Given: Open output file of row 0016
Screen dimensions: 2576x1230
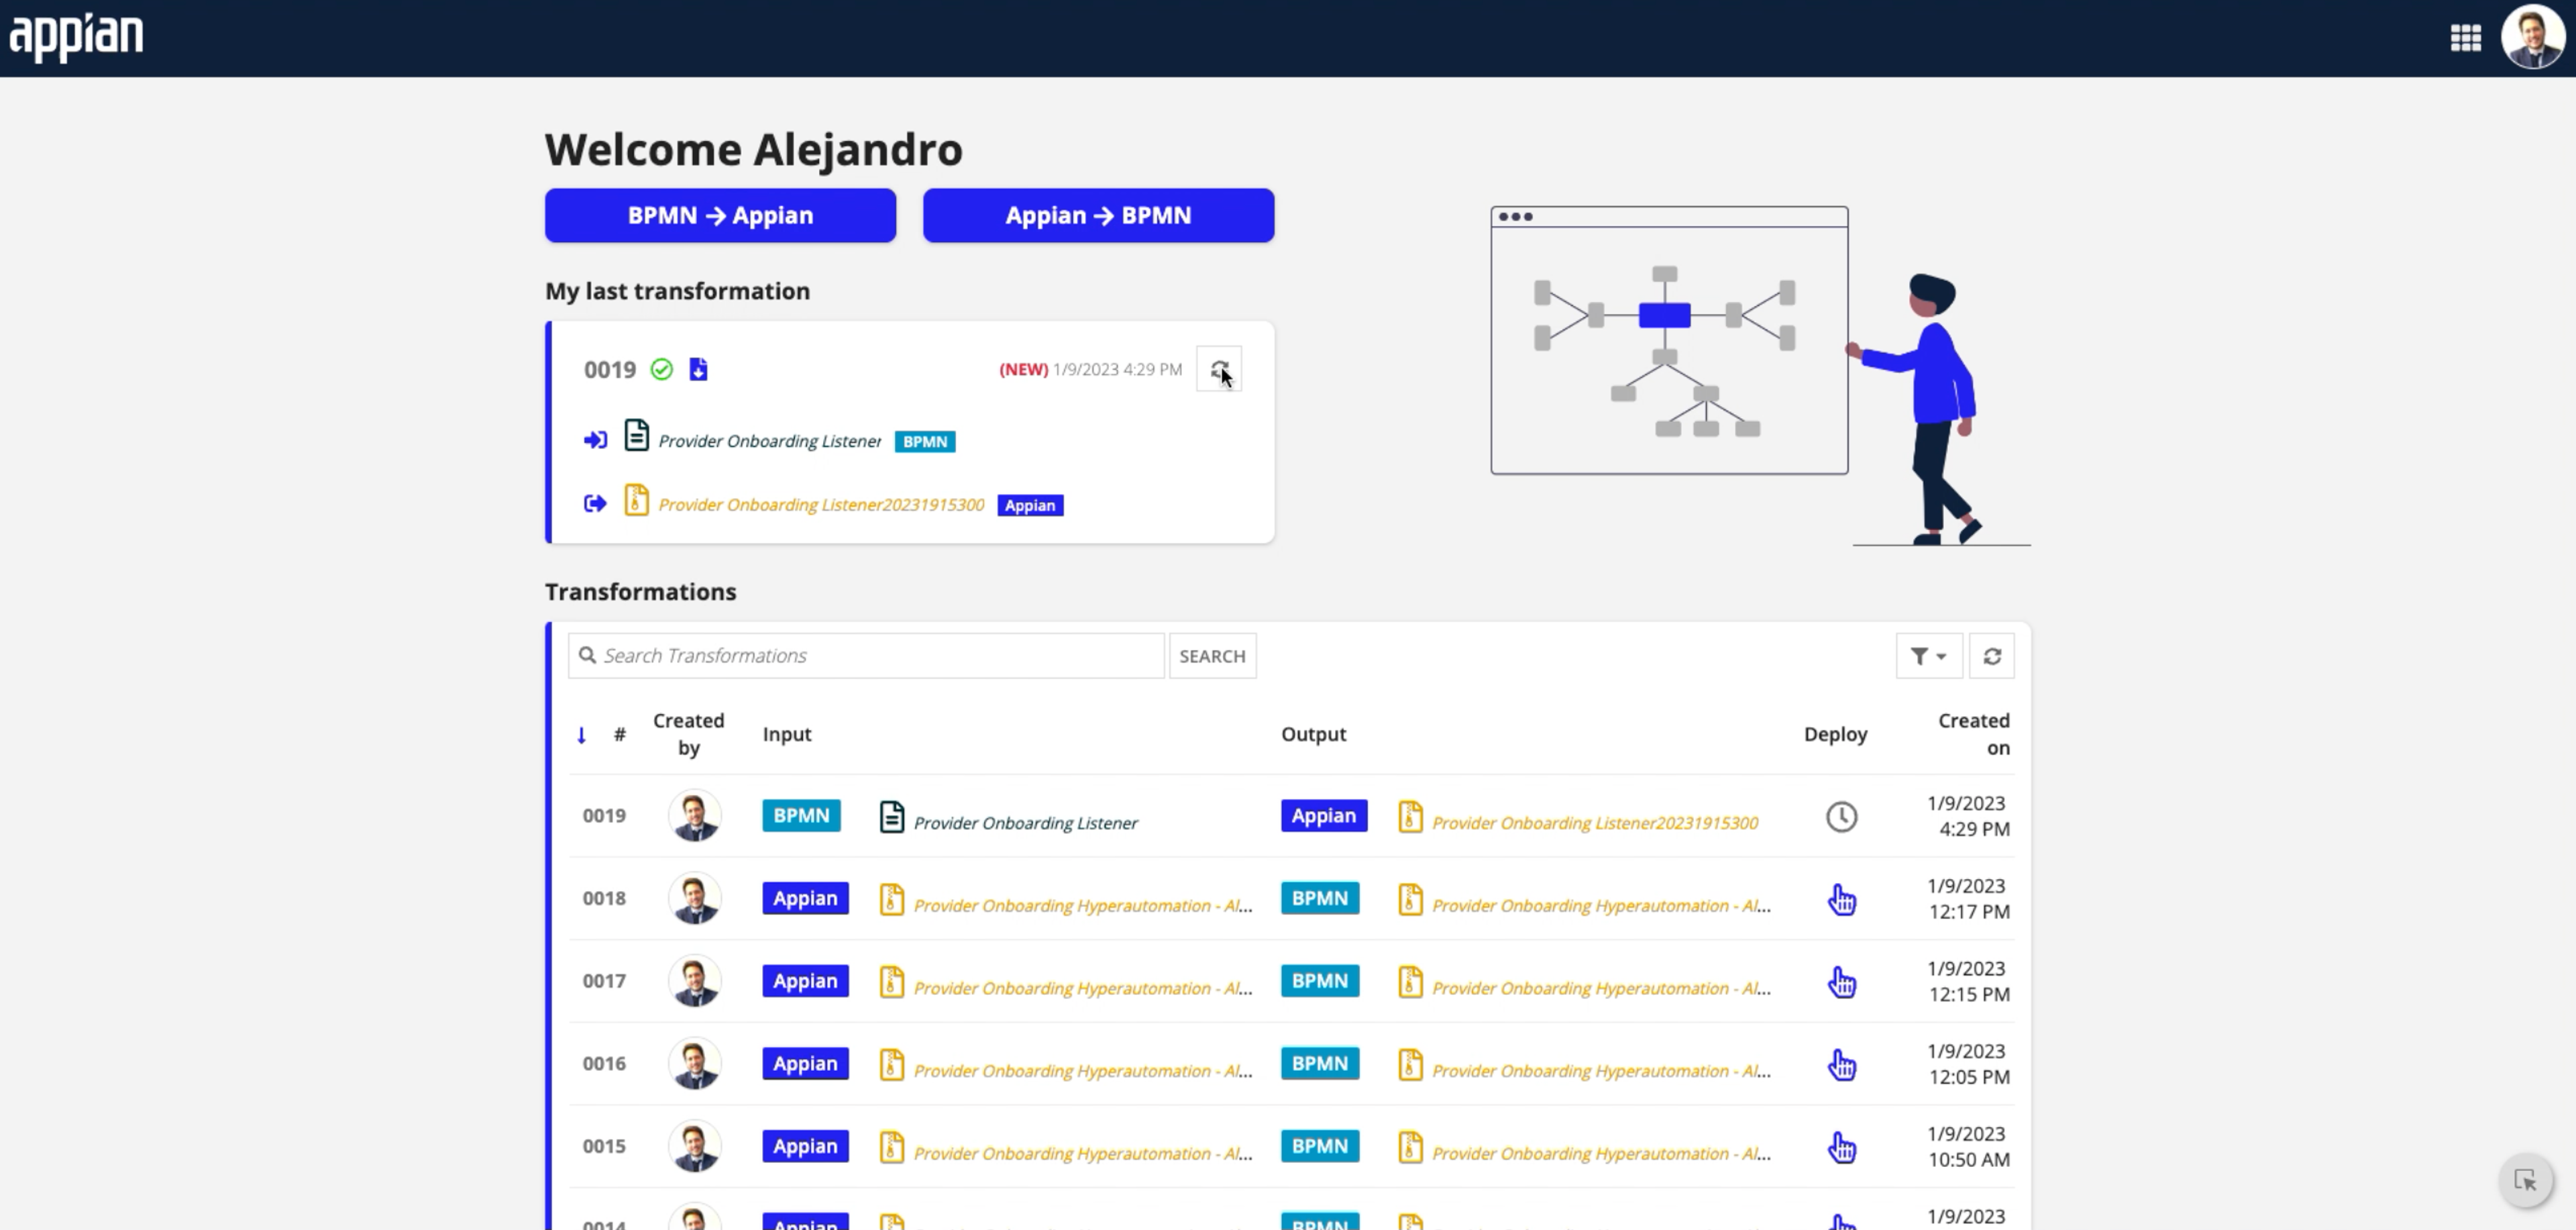Looking at the screenshot, I should pyautogui.click(x=1601, y=1071).
